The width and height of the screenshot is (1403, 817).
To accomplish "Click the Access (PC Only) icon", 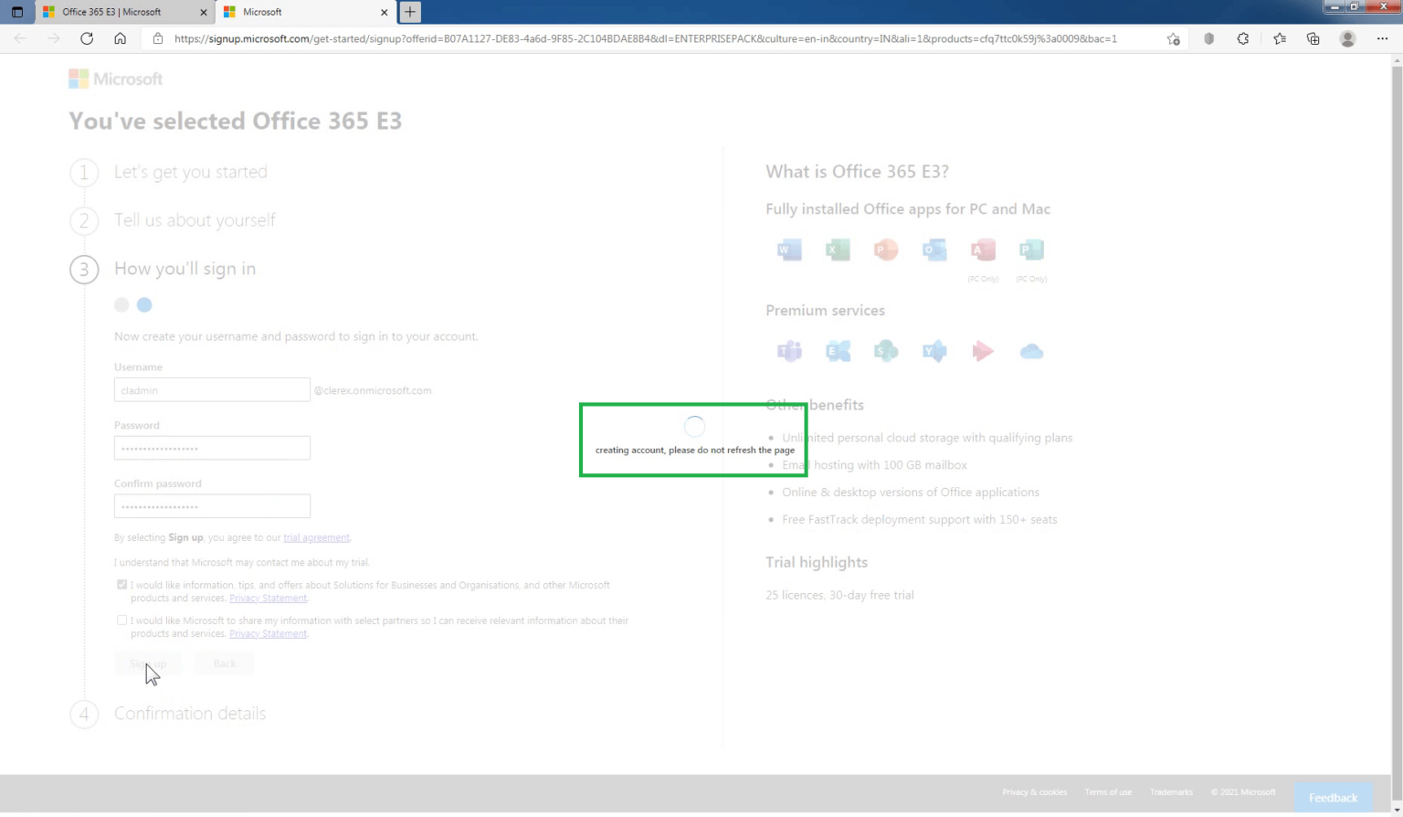I will point(983,249).
